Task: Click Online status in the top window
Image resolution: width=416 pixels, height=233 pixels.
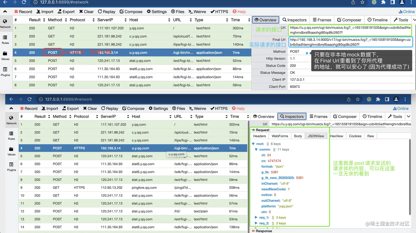Action: 407,12
